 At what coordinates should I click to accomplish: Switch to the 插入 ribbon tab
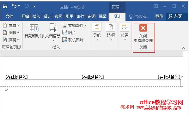36,16
